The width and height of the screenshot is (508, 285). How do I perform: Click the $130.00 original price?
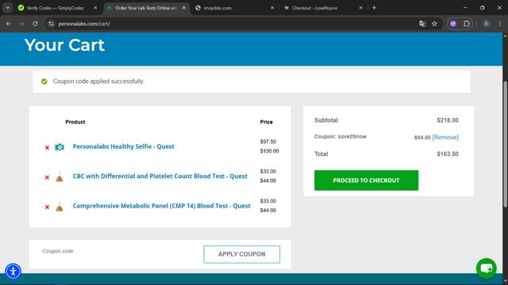[x=269, y=151]
